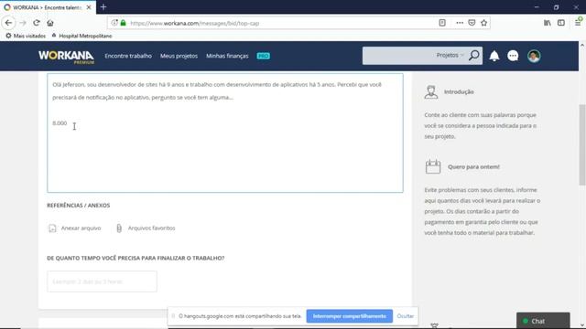Click the Introdução heading text

click(x=459, y=91)
